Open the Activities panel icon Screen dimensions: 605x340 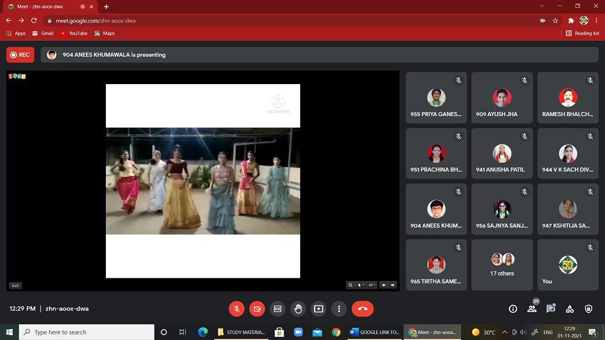pos(569,309)
